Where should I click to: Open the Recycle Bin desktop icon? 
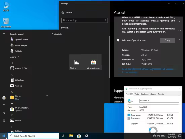pos(6,23)
